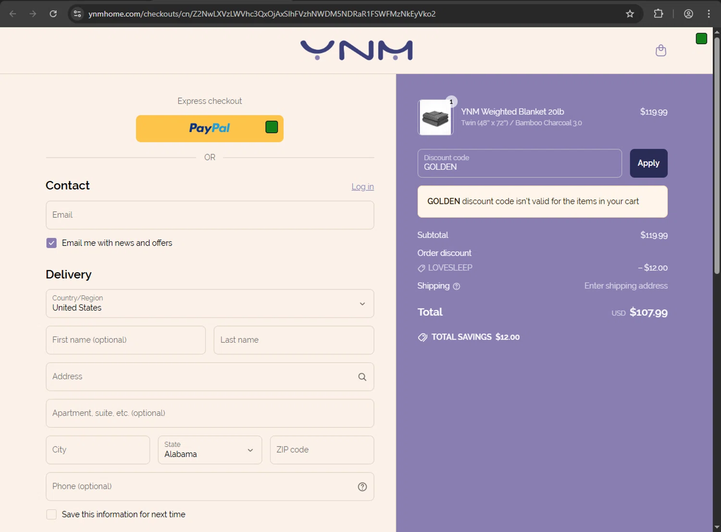Bookmark this page with the star icon
721x532 pixels.
coord(630,14)
